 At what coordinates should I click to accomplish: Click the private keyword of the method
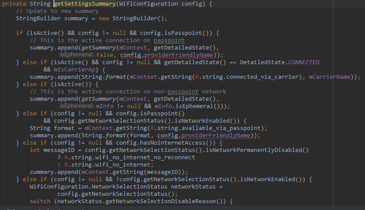pos(14,4)
